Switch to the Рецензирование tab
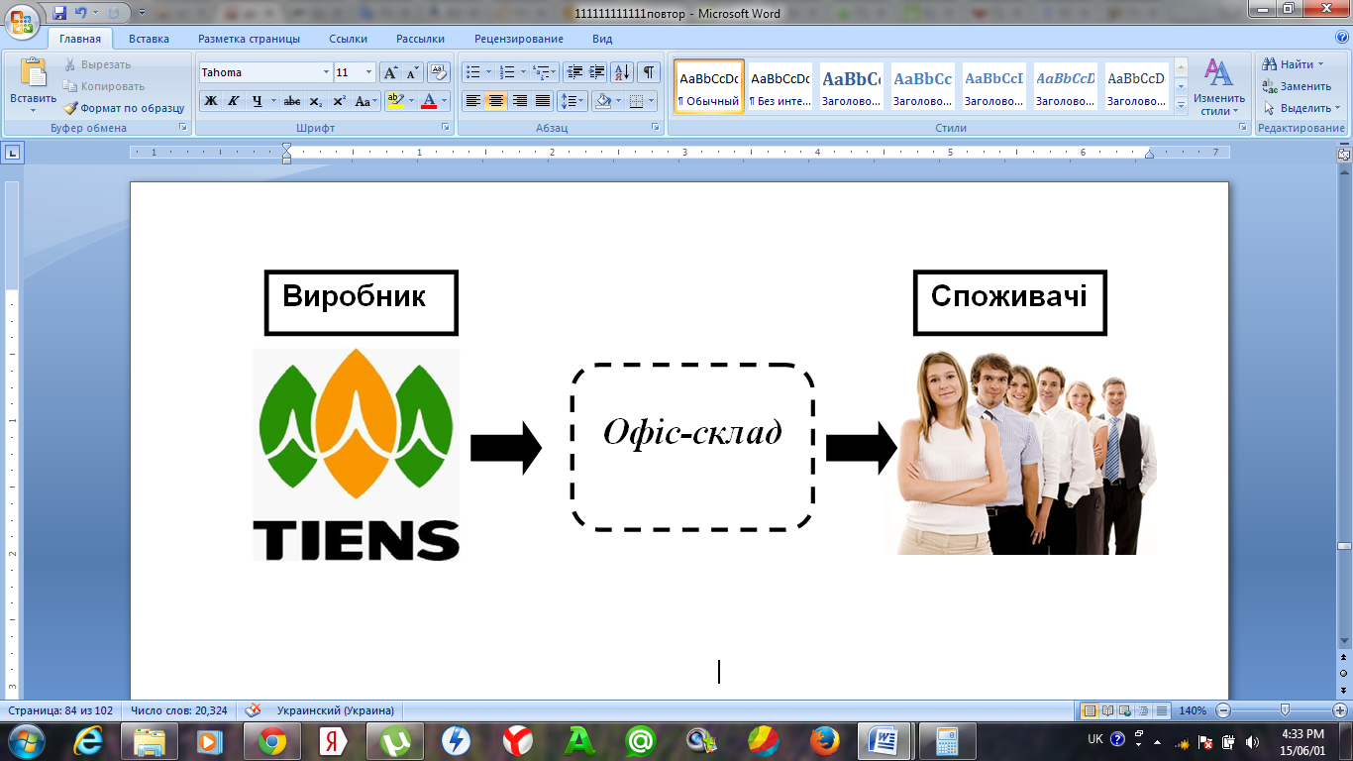This screenshot has height=761, width=1353. pos(519,39)
